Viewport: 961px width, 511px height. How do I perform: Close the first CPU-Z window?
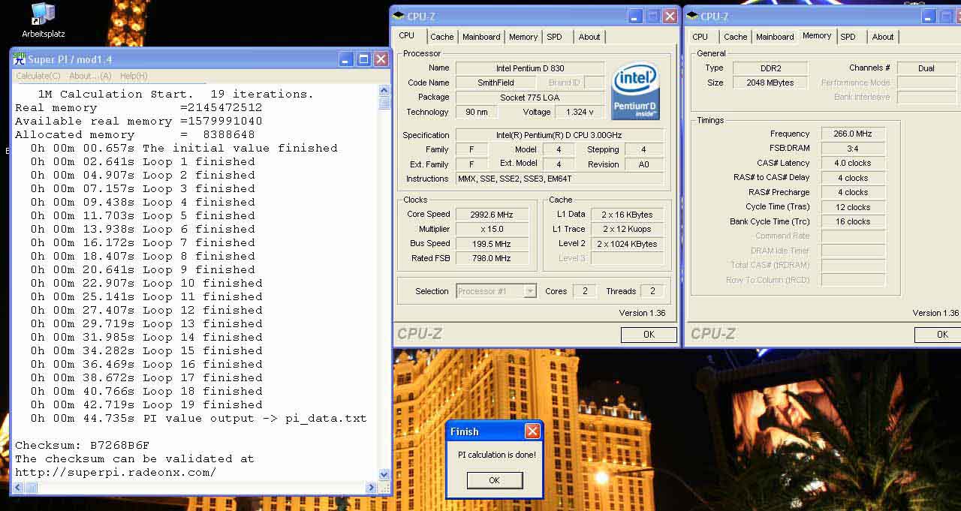click(670, 16)
